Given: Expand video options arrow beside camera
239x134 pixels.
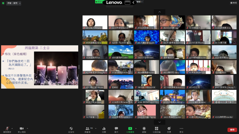Looking at the screenshot, I should pos(27,128).
